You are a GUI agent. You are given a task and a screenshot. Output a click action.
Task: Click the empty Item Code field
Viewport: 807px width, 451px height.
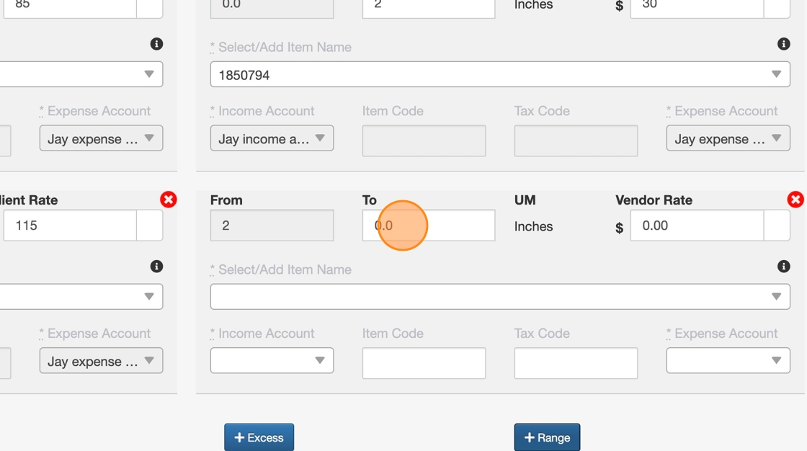pos(424,363)
